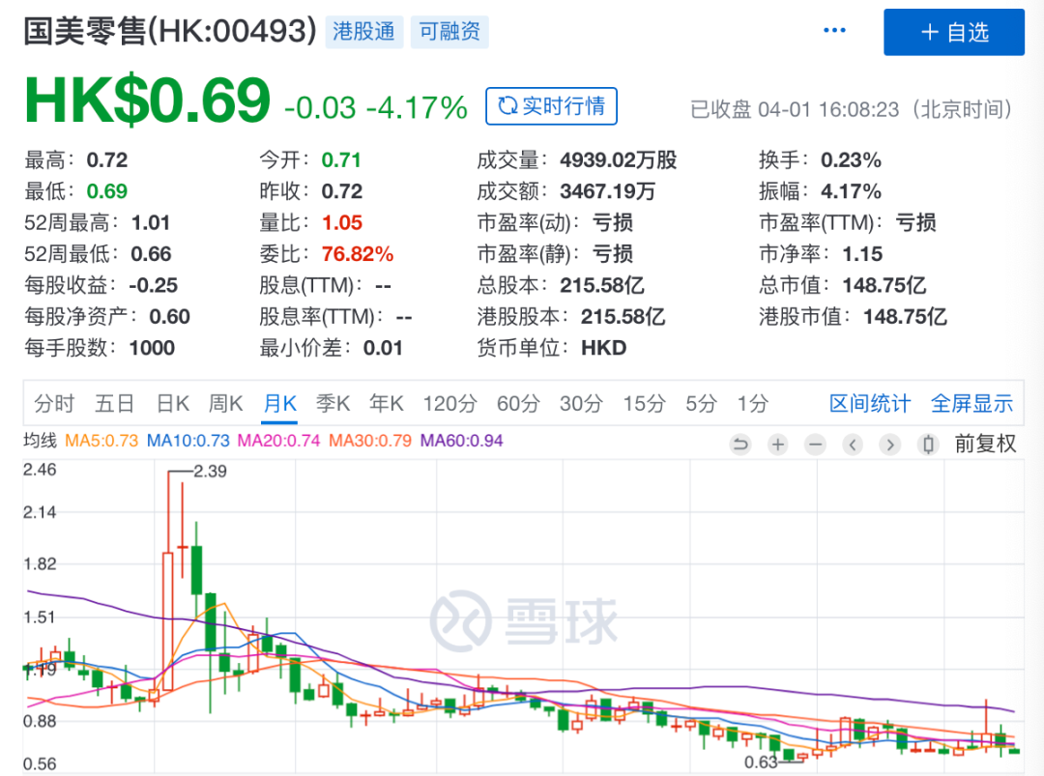
Task: Click the MA20:0.74 moving average label
Action: pos(279,441)
